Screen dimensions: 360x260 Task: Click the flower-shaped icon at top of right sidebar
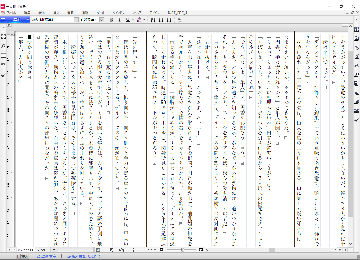pos(356,29)
